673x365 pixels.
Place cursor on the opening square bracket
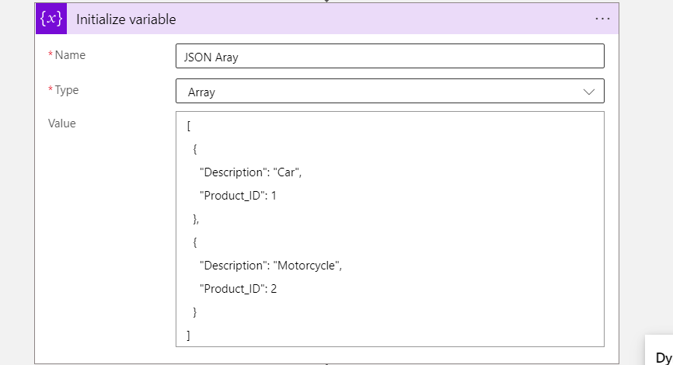click(x=188, y=126)
